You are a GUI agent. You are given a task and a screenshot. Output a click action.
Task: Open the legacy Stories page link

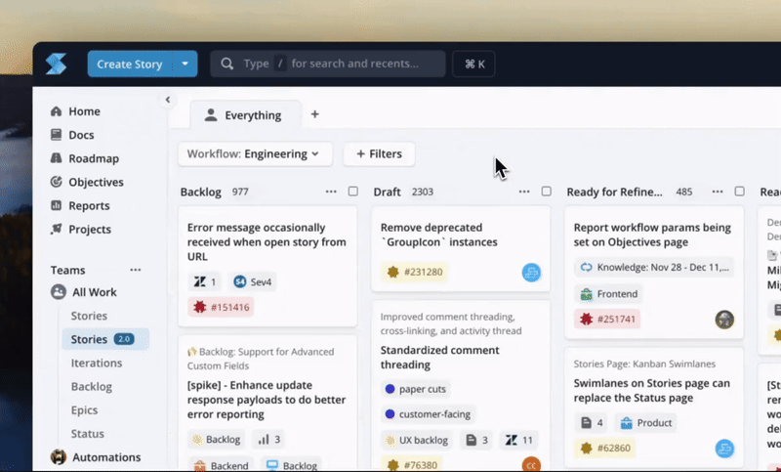coord(89,316)
